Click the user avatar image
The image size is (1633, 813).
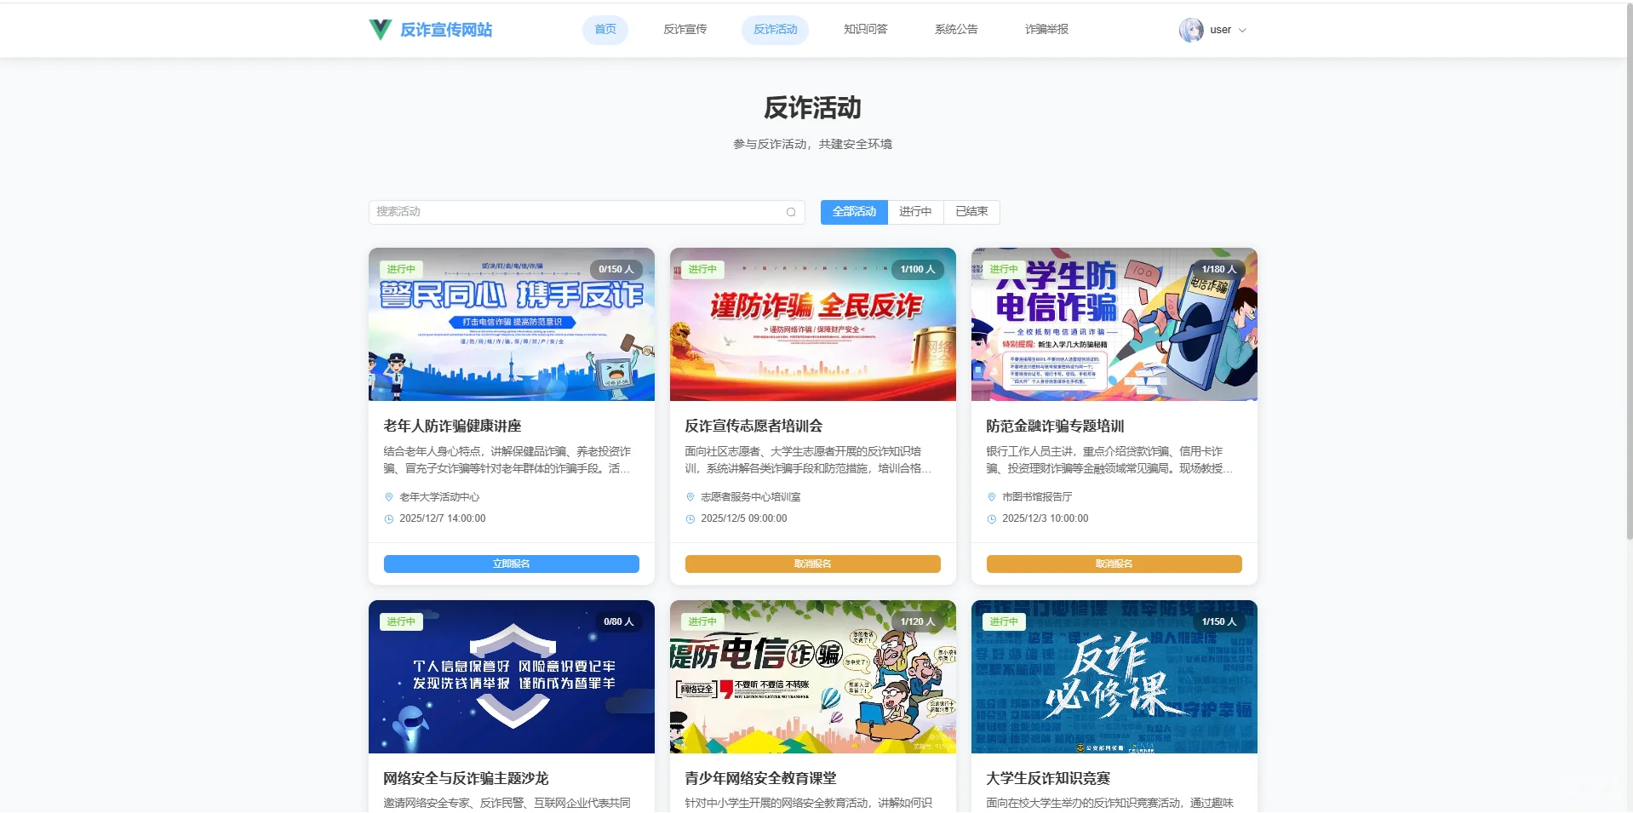1191,30
